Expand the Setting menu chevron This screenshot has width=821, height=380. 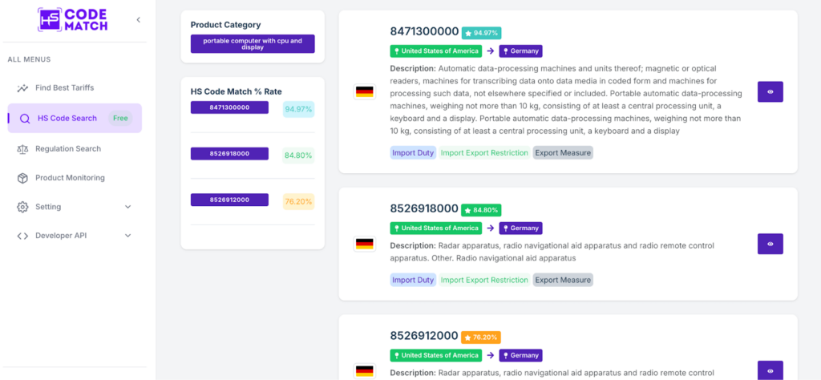(128, 207)
